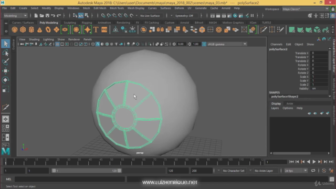Open the 24 fps frame rate dropdown

[296, 171]
